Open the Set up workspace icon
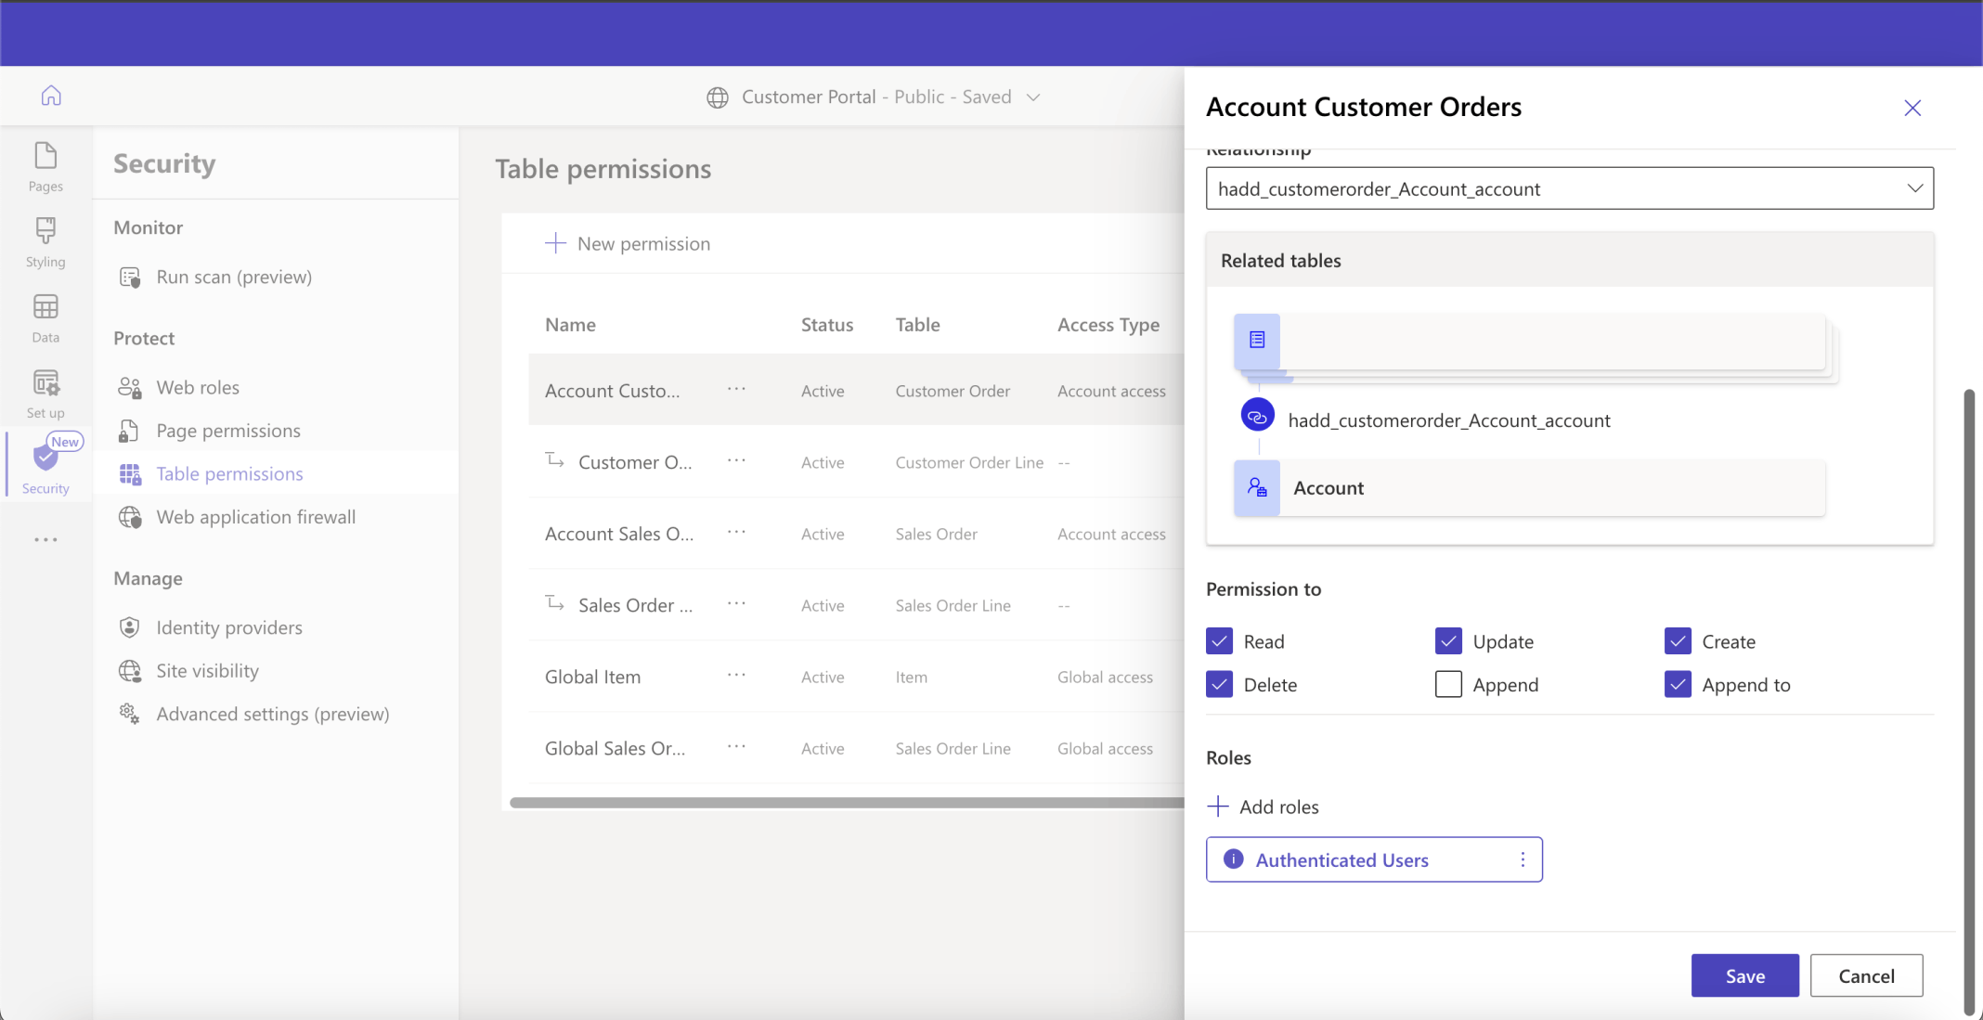Screen dimensions: 1983x1020 point(45,393)
